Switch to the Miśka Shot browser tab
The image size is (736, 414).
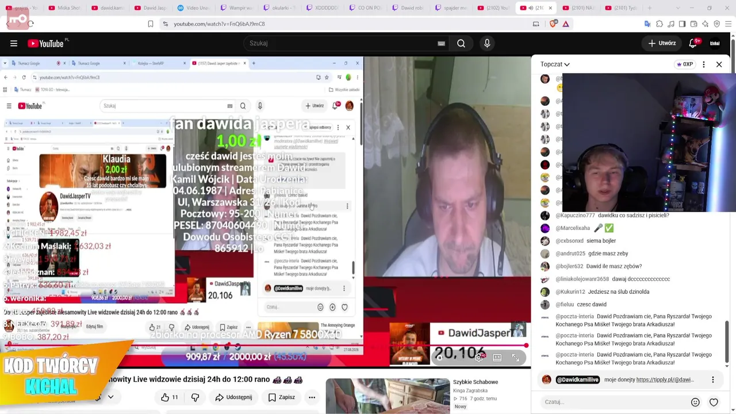pyautogui.click(x=64, y=8)
